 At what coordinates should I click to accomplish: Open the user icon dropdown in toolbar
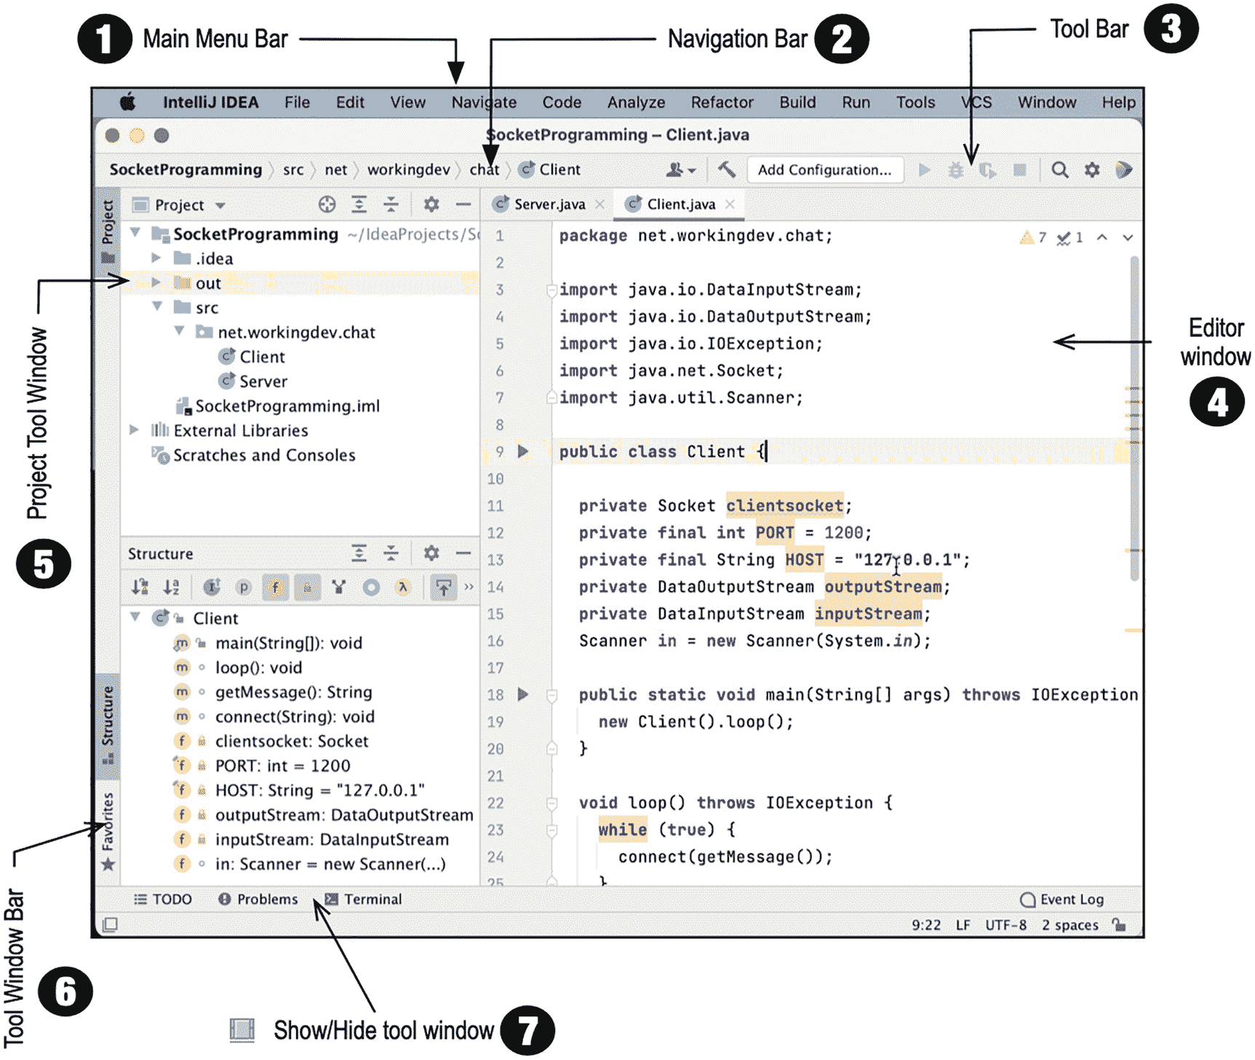click(682, 170)
